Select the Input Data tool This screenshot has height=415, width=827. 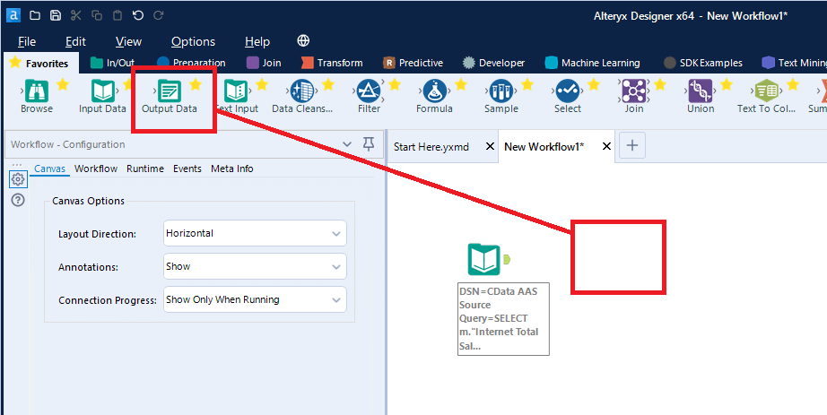point(103,91)
